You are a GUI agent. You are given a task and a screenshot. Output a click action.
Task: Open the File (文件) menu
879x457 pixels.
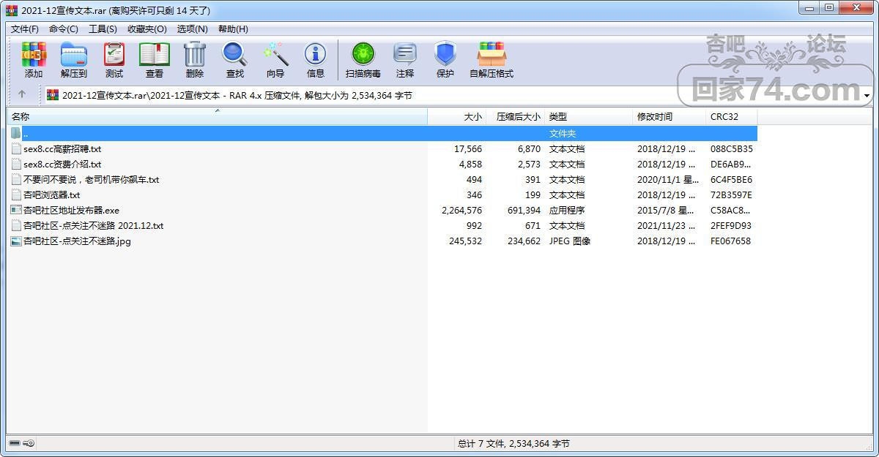(25, 29)
